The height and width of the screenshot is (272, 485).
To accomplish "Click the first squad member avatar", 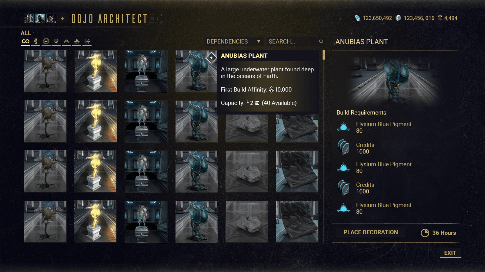I will (x=29, y=18).
